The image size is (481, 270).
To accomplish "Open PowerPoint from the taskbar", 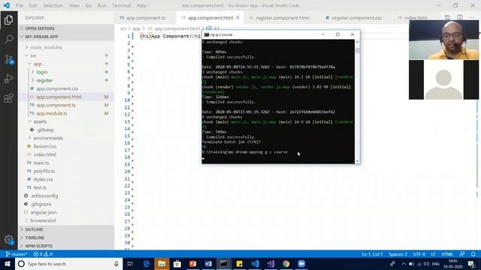I will click(x=192, y=263).
